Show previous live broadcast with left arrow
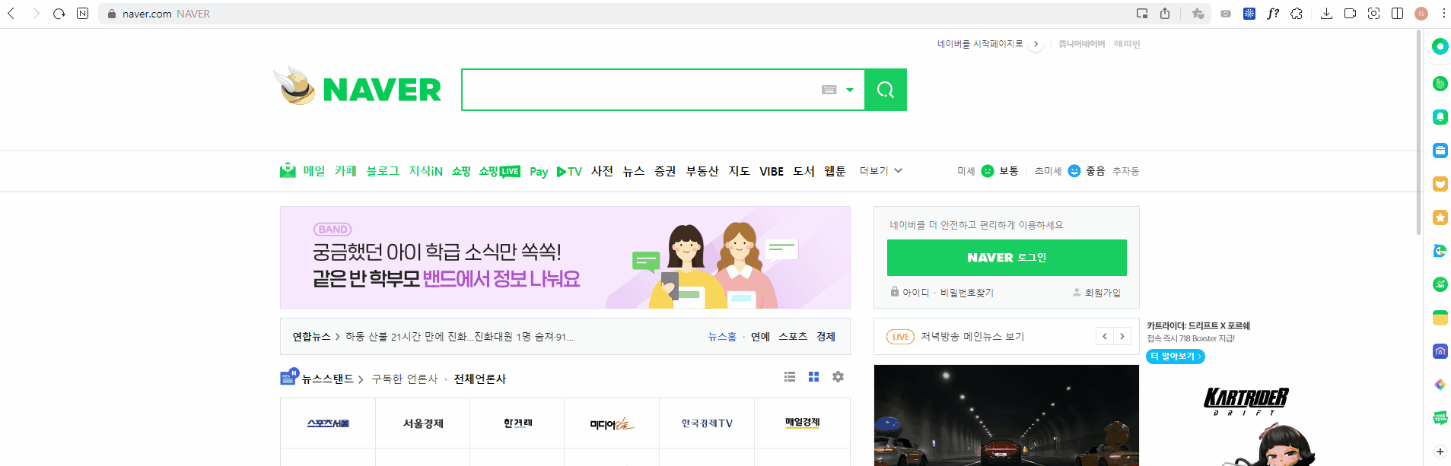The height and width of the screenshot is (466, 1451). (1105, 336)
